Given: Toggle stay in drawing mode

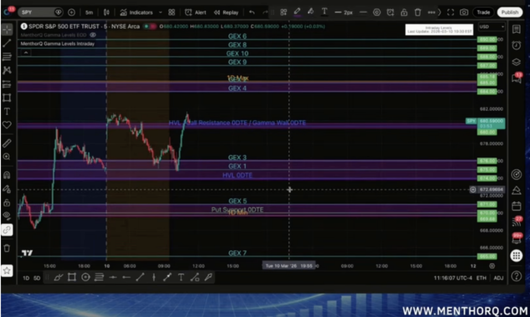Looking at the screenshot, I should tap(7, 189).
